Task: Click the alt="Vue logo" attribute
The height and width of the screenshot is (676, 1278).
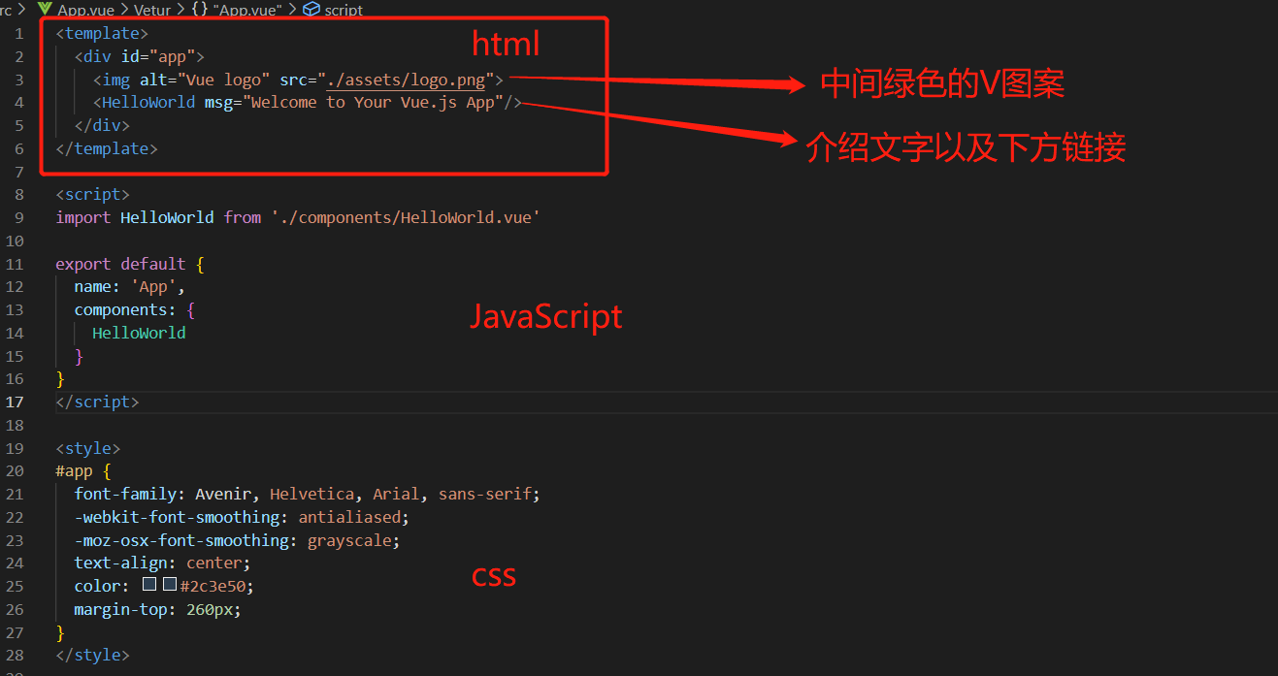Action: (205, 80)
